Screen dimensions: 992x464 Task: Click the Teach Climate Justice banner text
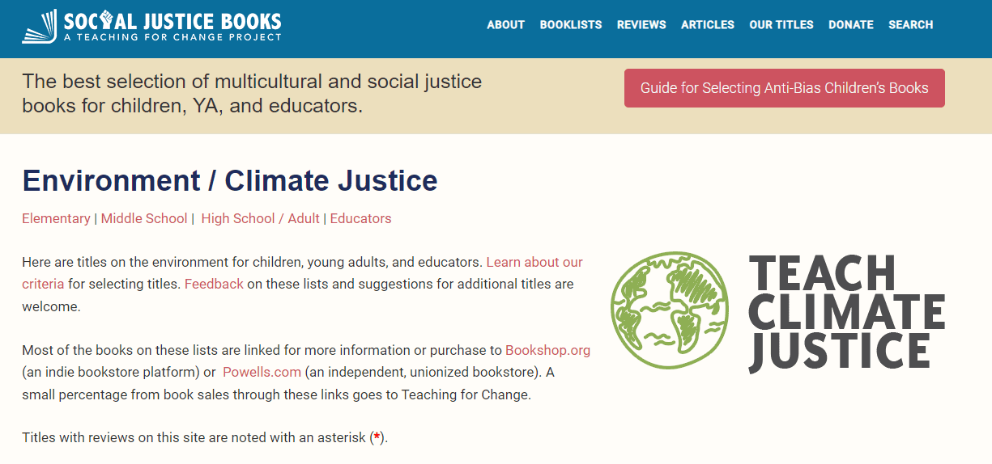tap(846, 311)
